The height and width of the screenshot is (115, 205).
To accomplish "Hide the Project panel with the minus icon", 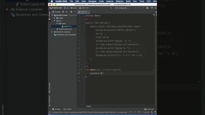I will [75, 12].
